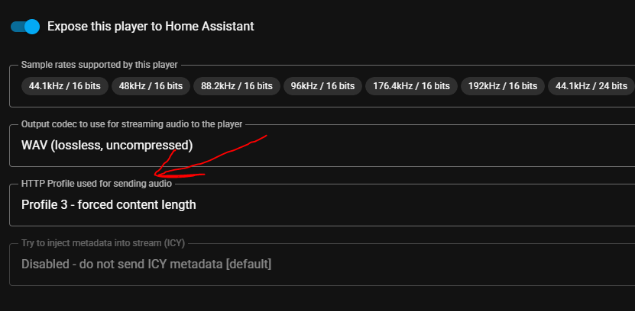Click the Disabled - do not send ICY metadata text
Image resolution: width=635 pixels, height=311 pixels.
146,265
